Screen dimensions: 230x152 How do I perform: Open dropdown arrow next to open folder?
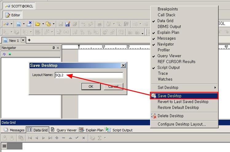point(42,24)
